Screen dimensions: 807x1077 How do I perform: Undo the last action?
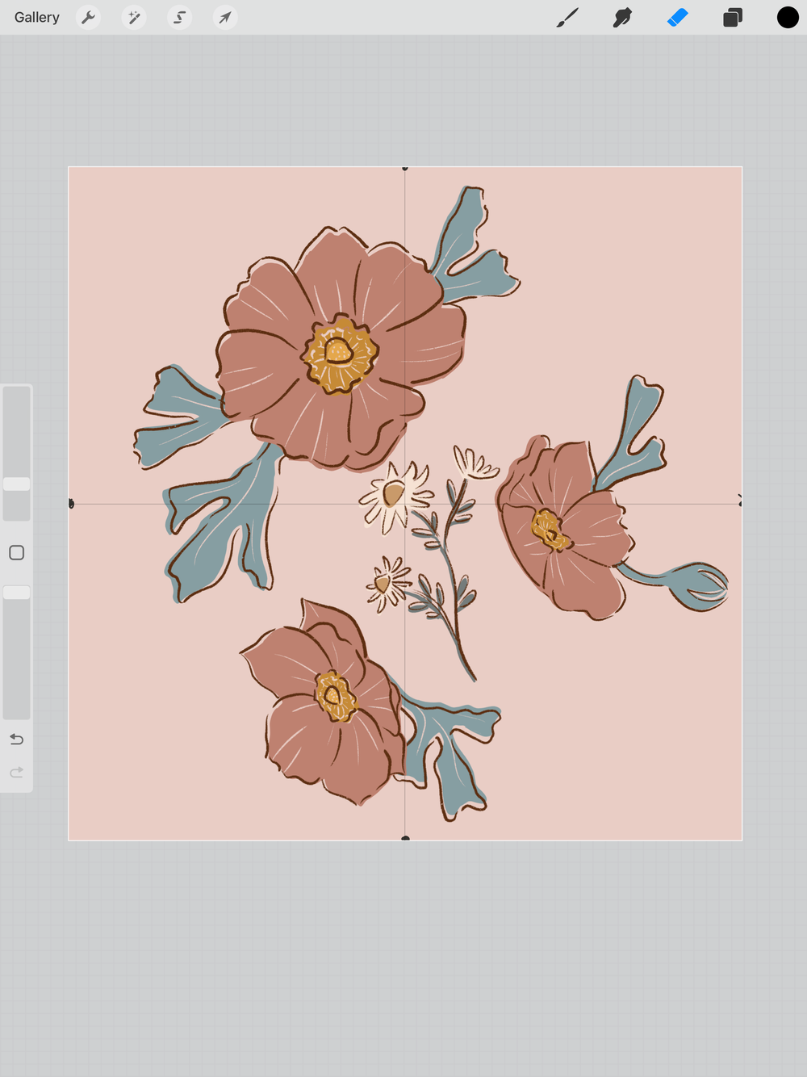click(17, 740)
